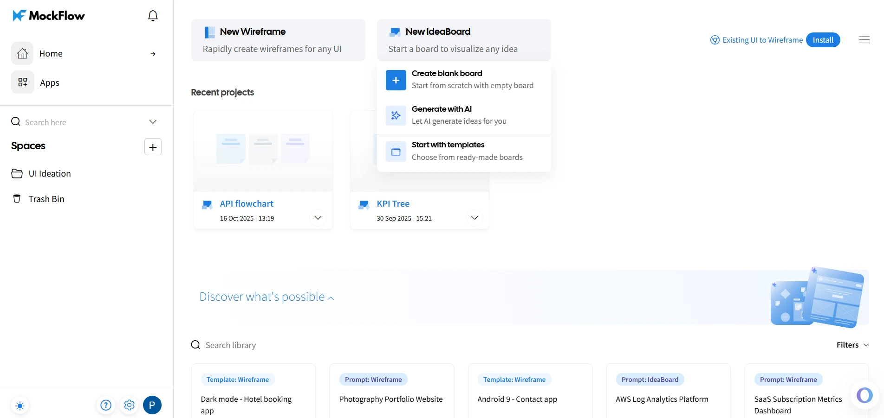The image size is (884, 418).
Task: Open the notifications bell
Action: (153, 15)
